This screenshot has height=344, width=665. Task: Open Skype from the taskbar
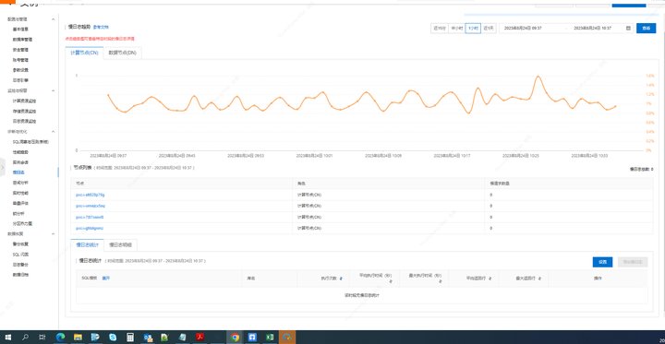pyautogui.click(x=113, y=338)
